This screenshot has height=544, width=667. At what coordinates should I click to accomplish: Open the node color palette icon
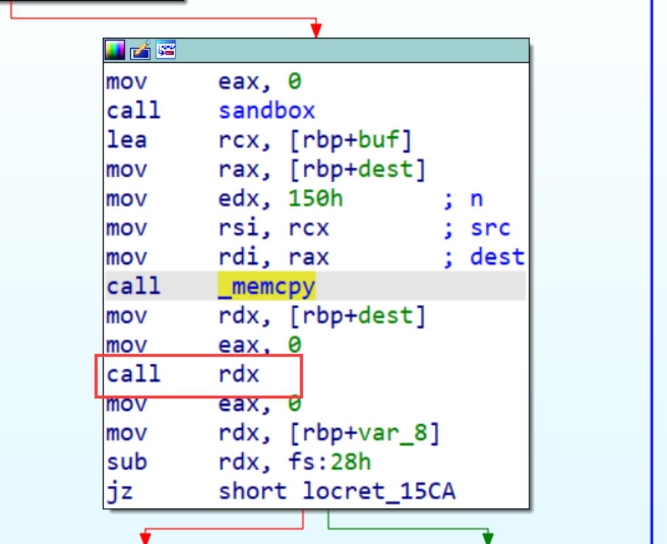tap(115, 50)
